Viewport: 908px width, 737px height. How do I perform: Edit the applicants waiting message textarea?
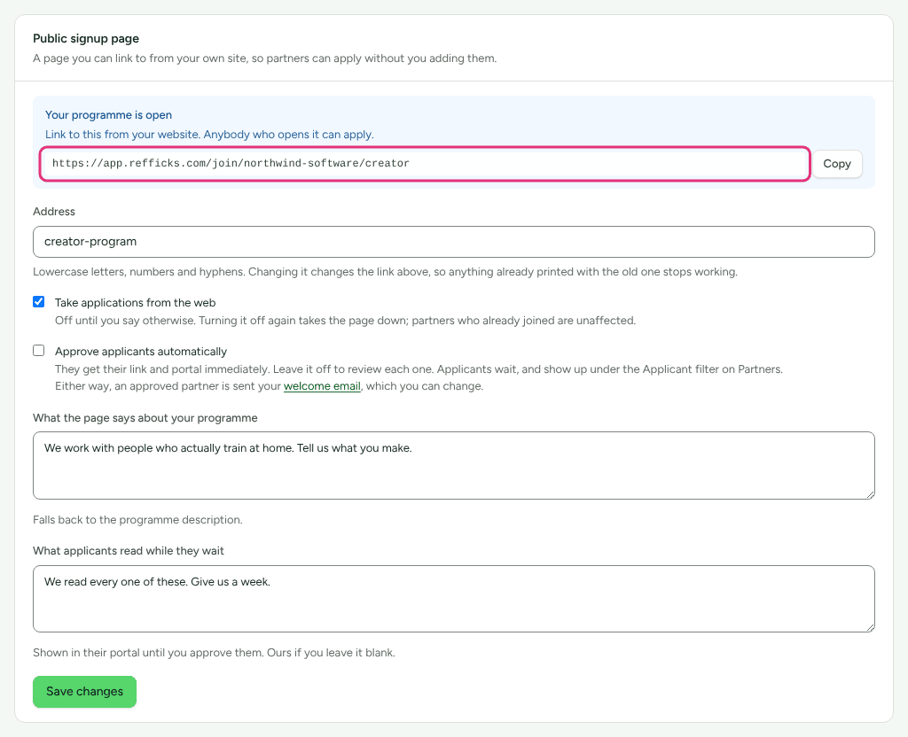click(453, 599)
